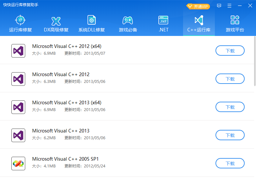Viewport: 256px width, 182px height.
Task: Click the update date 2013/05/07
Action: [95, 53]
